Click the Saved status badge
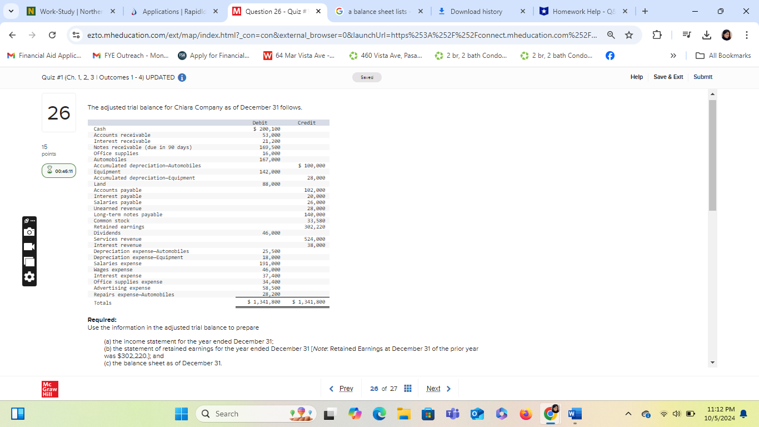The height and width of the screenshot is (427, 759). (x=367, y=77)
